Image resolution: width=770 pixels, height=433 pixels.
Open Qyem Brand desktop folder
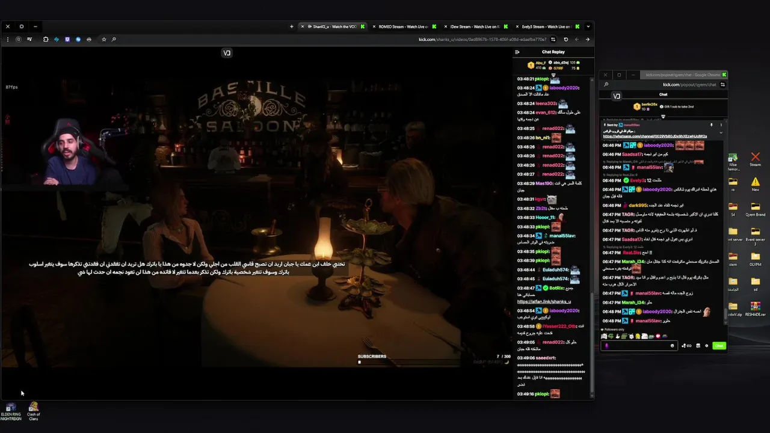[755, 209]
